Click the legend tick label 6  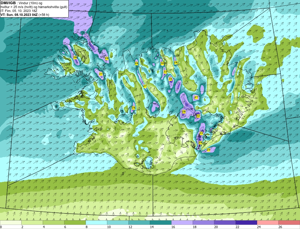(65, 227)
